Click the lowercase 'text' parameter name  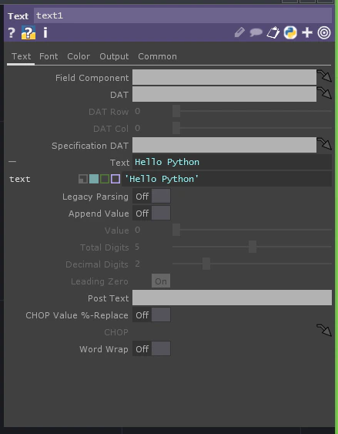click(x=19, y=179)
